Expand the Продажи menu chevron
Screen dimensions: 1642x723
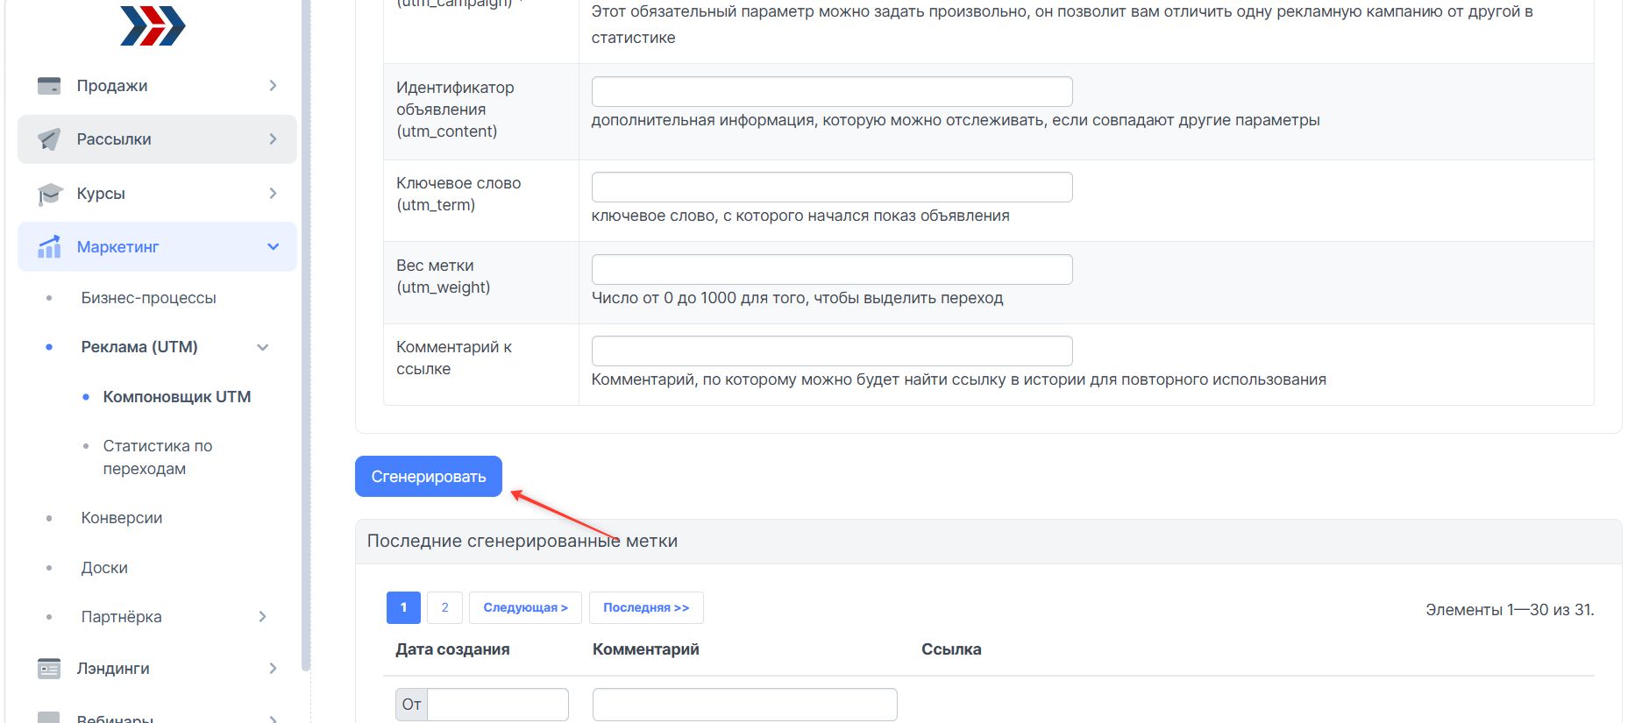(x=273, y=86)
